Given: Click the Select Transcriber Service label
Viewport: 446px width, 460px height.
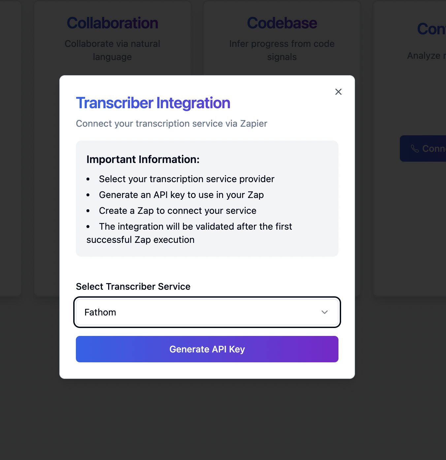Looking at the screenshot, I should coord(133,286).
